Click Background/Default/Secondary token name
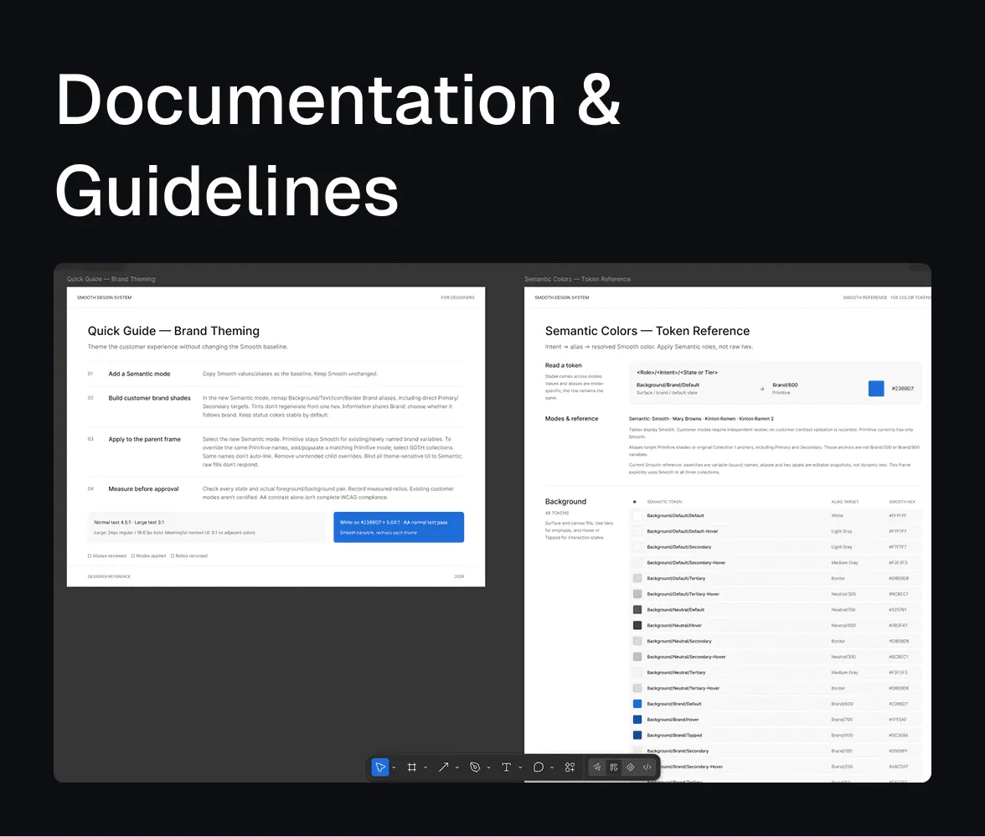985x837 pixels. point(679,546)
